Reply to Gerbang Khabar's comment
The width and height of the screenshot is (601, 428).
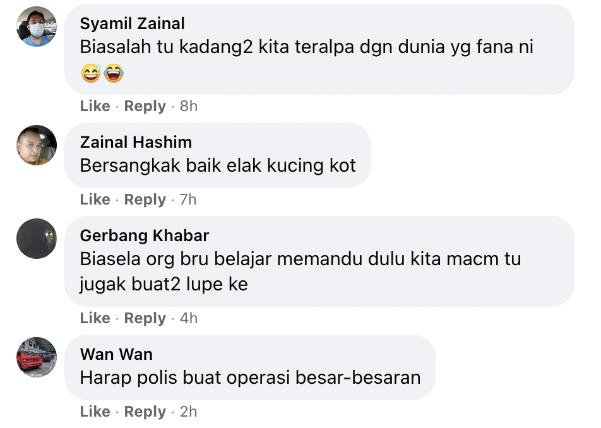click(x=145, y=318)
